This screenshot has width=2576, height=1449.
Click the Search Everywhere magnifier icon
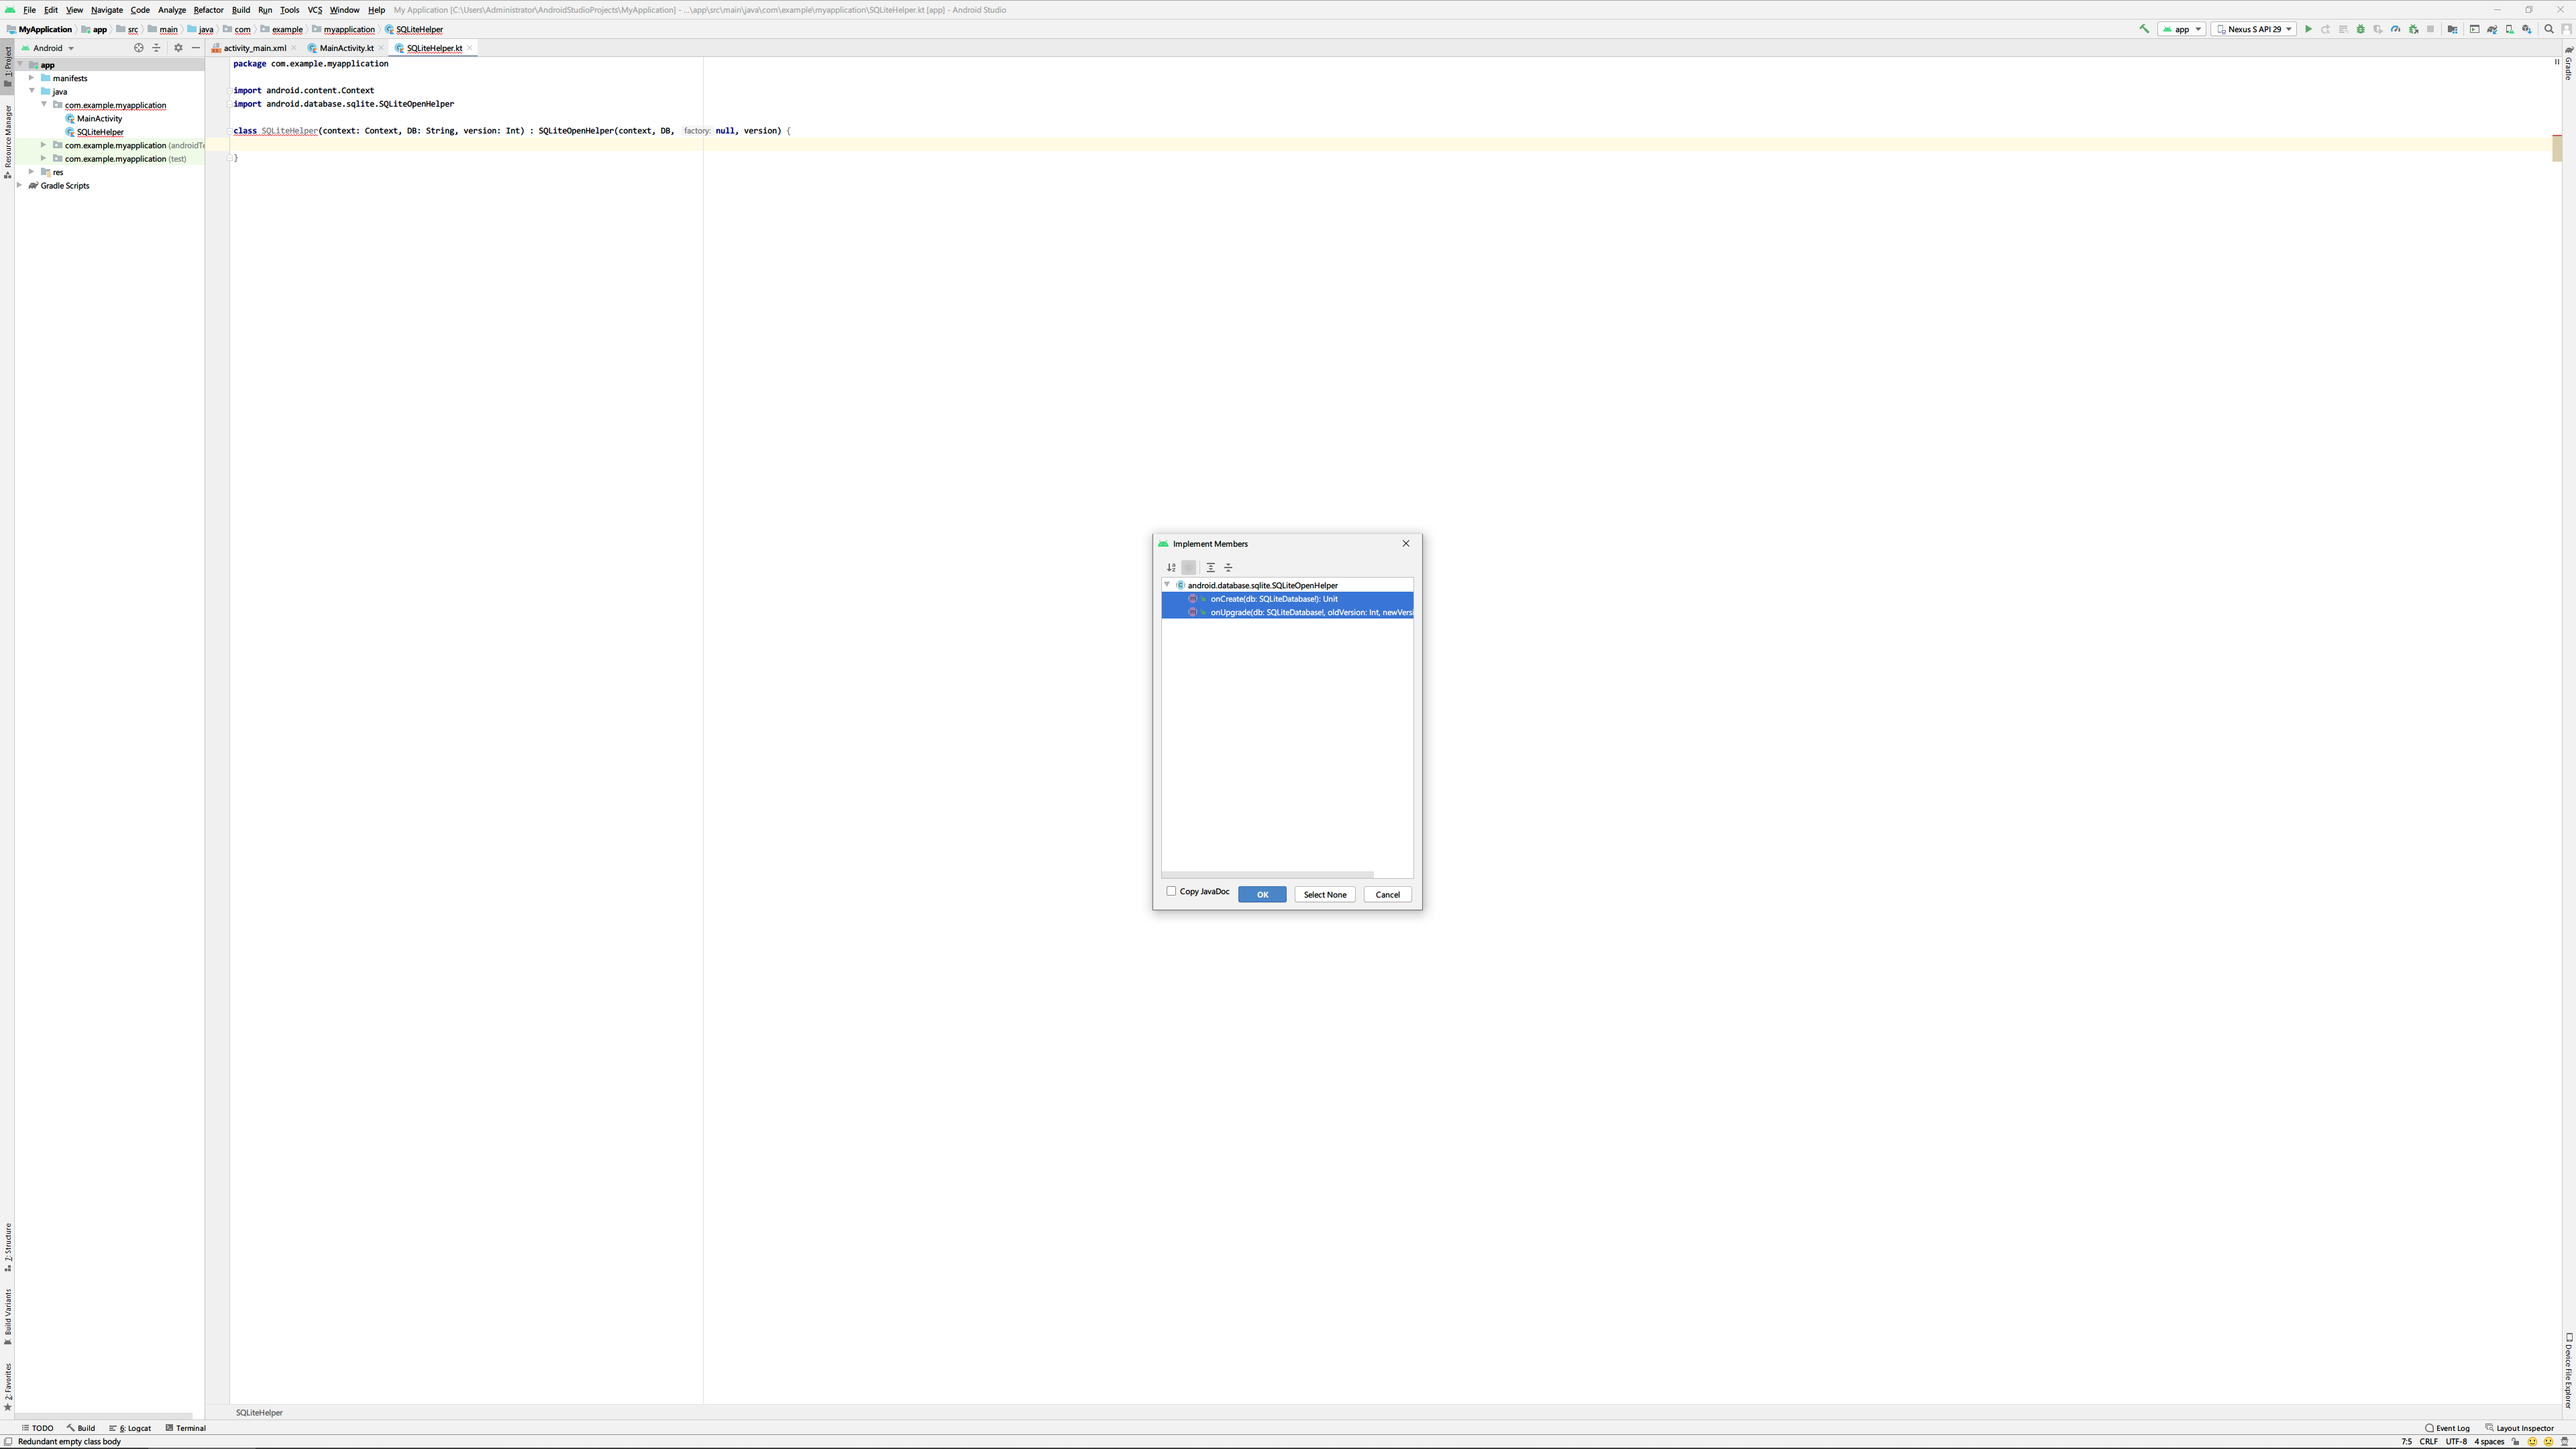pos(2548,29)
